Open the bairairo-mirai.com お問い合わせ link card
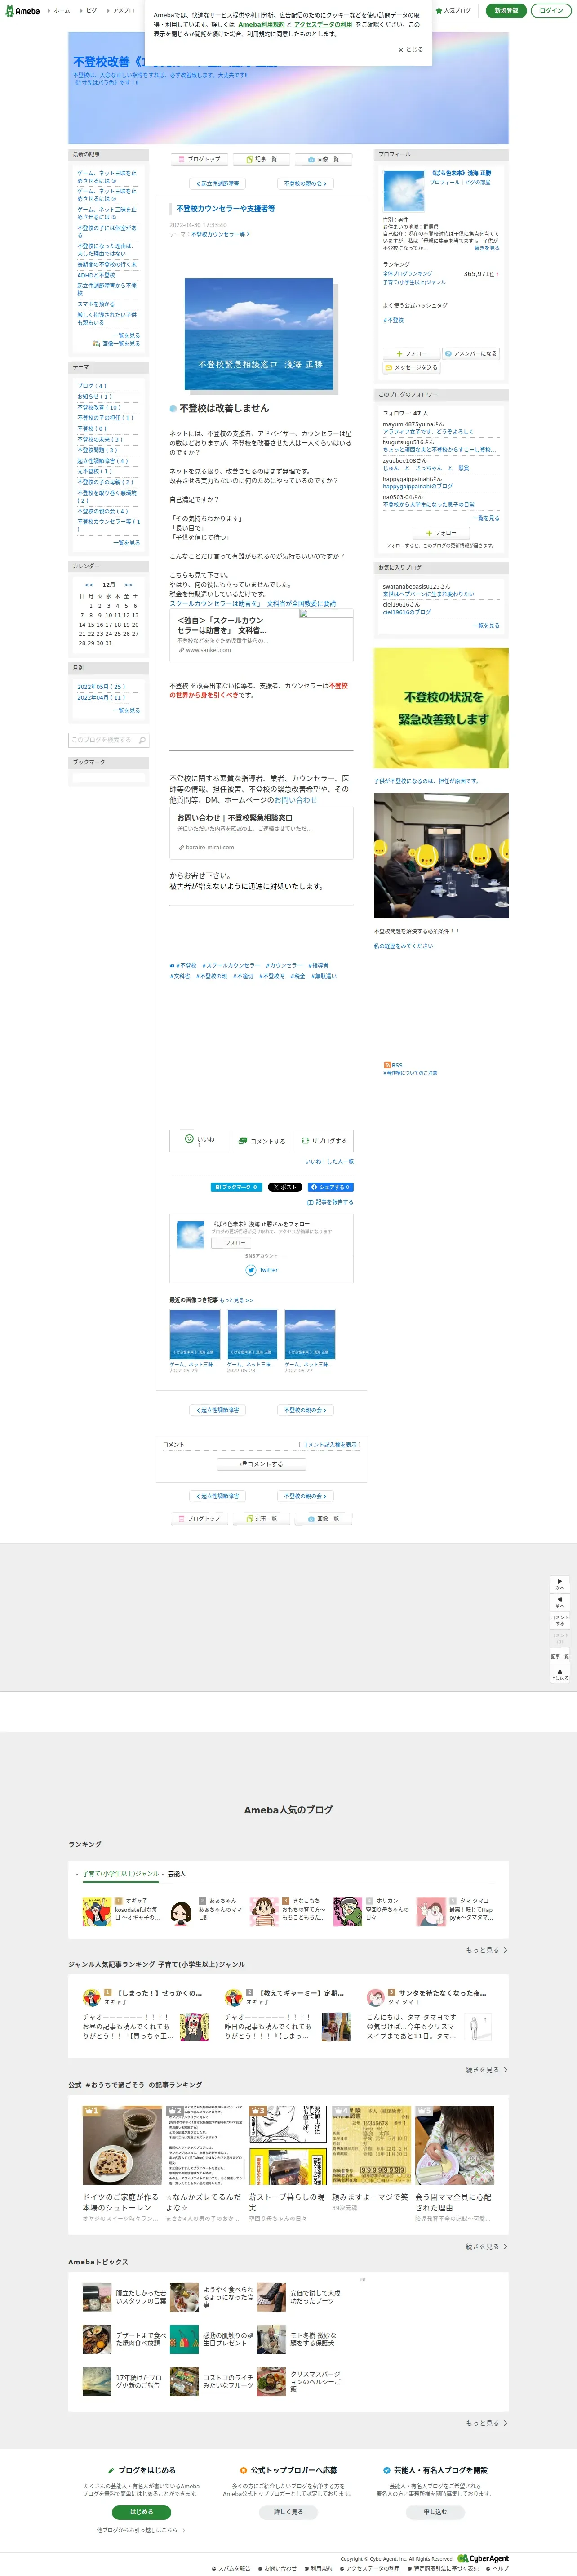This screenshot has height=2576, width=577. click(x=261, y=833)
